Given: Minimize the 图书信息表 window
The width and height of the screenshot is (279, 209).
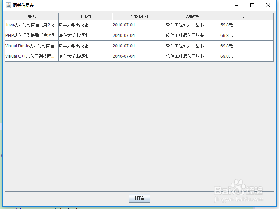Looking at the screenshot, I should pos(236,5).
